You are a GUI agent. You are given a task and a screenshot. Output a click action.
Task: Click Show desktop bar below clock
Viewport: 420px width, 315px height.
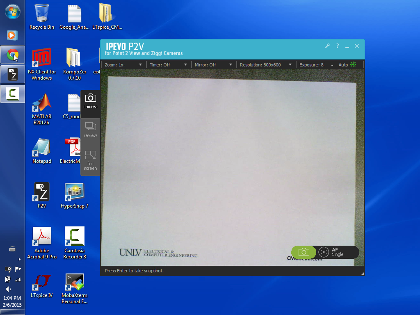[12, 312]
